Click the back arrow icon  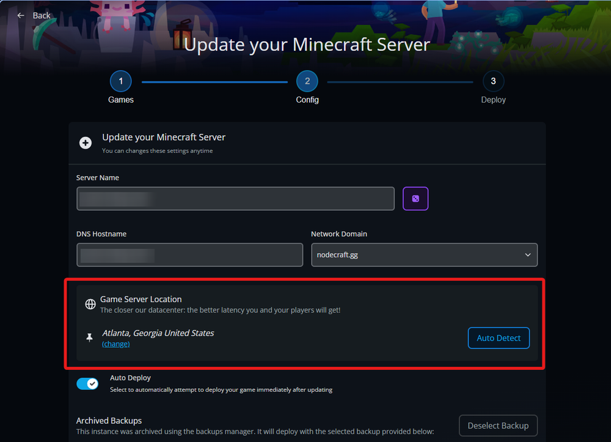(x=21, y=15)
